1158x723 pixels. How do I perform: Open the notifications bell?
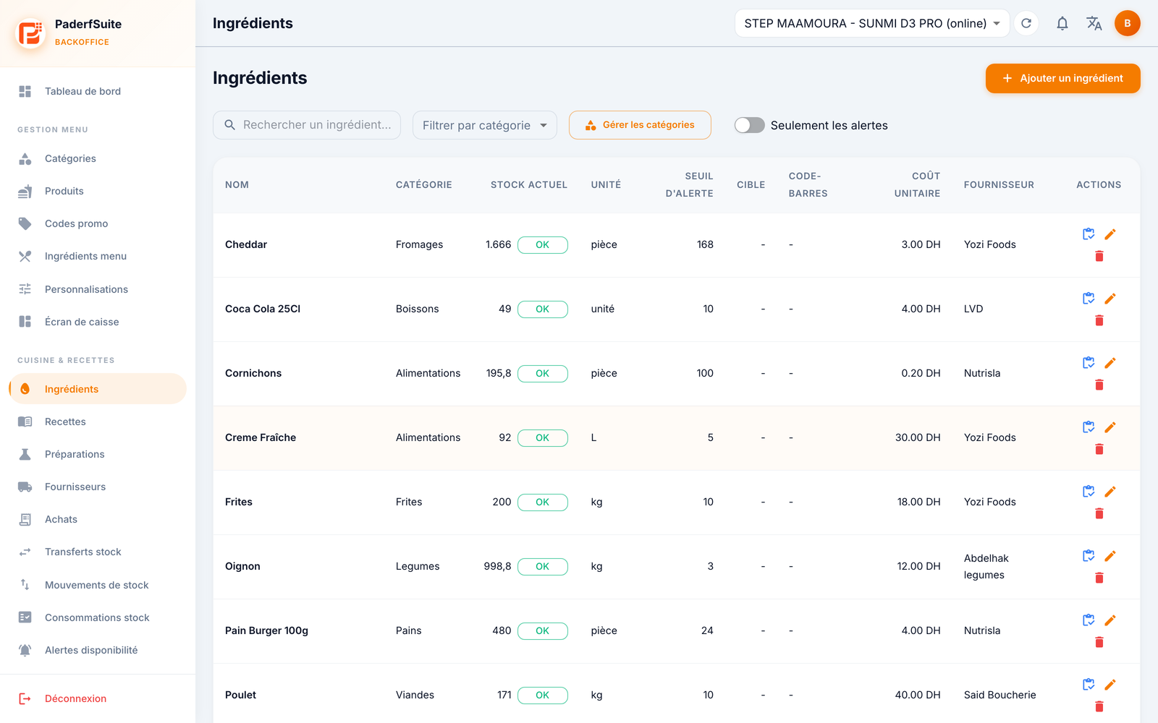pyautogui.click(x=1062, y=23)
